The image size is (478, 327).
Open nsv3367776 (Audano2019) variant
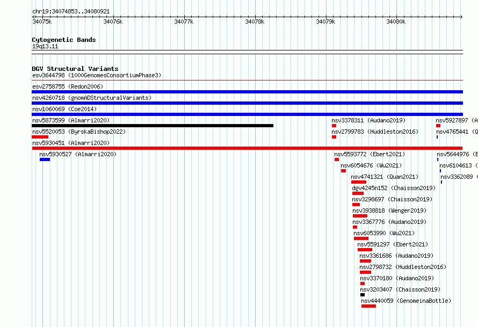[x=389, y=222]
